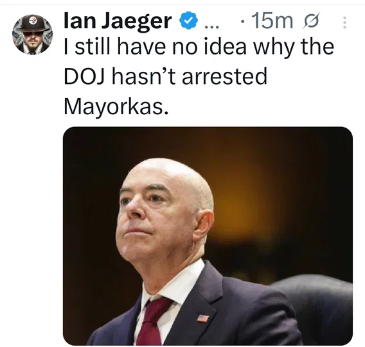Image resolution: width=365 pixels, height=347 pixels.
Task: Open the attached photo of the man
Action: [x=208, y=236]
